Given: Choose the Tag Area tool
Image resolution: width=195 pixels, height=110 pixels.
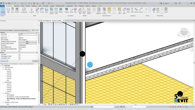Looking at the screenshot, I should pyautogui.click(x=119, y=11).
